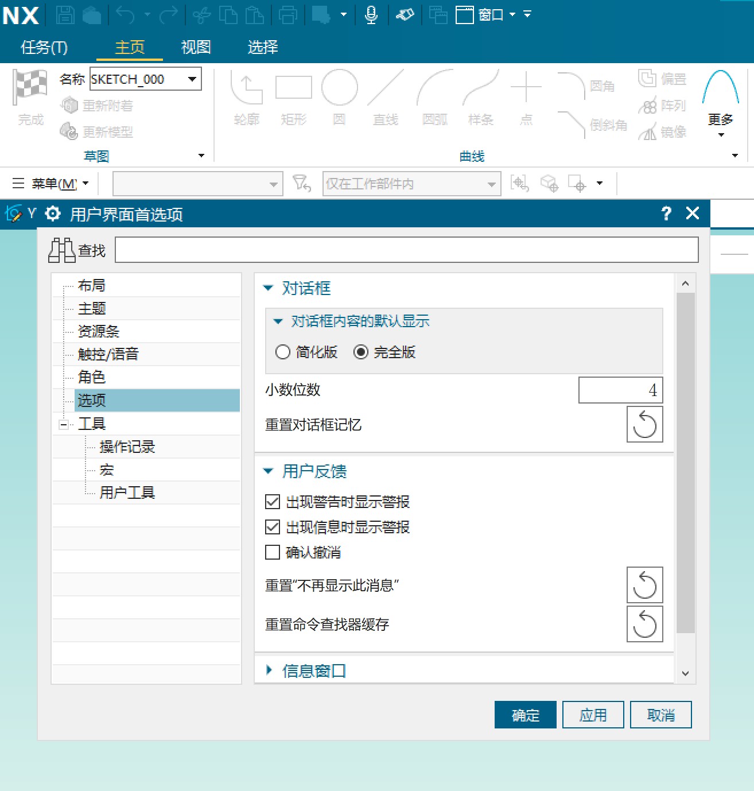754x791 pixels.
Task: Expand the 信息窗口 section
Action: (x=269, y=670)
